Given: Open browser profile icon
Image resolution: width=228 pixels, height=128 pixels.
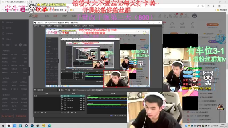Looking at the screenshot, I should (219, 6).
